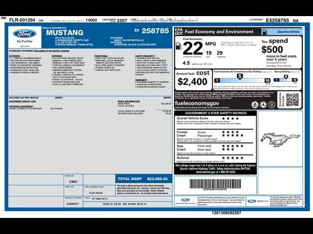Click the E5258785 code at top right
This screenshot has width=313, height=234.
(277, 20)
